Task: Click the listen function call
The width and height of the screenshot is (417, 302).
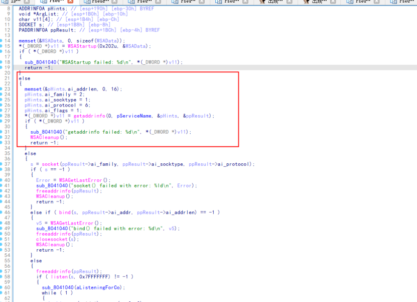Action: coord(59,277)
